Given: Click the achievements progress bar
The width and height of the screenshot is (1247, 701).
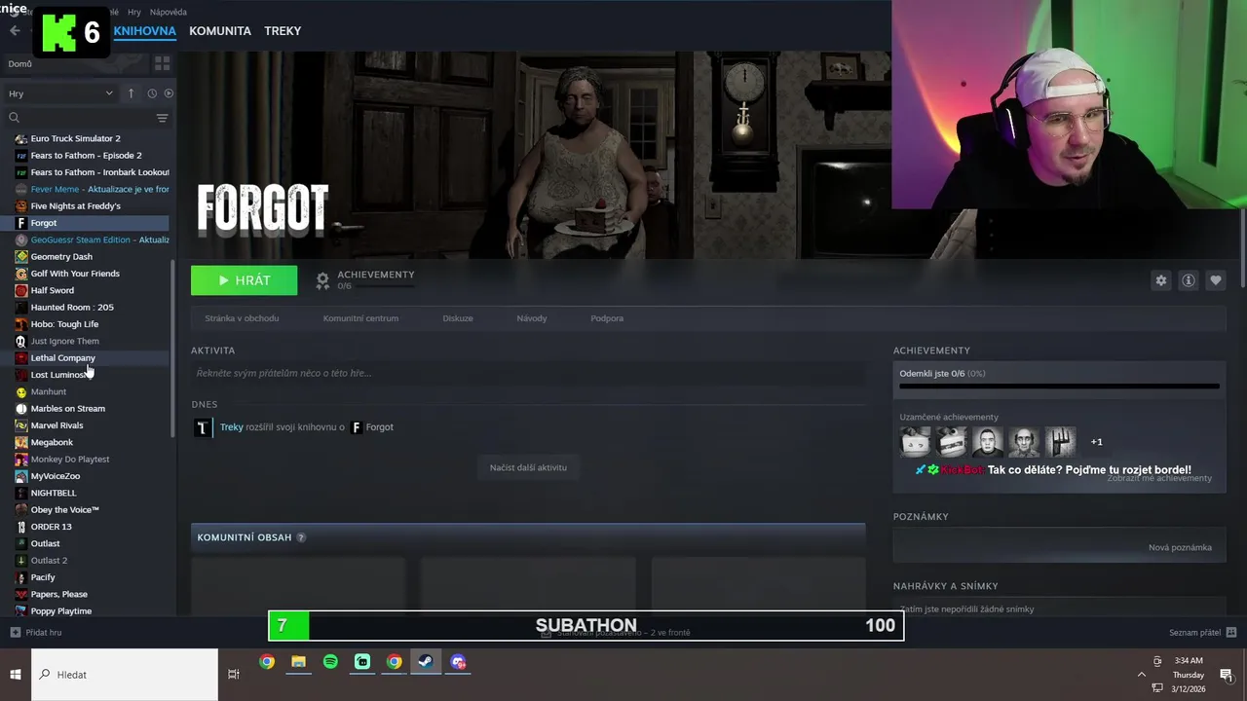Looking at the screenshot, I should [1059, 387].
